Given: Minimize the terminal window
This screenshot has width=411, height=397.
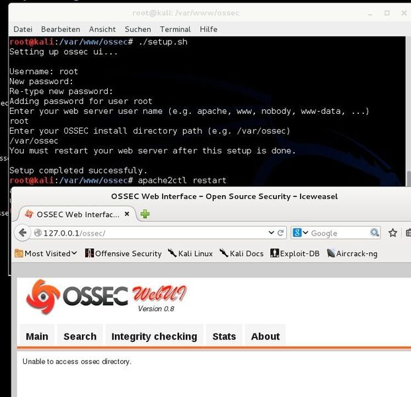Looking at the screenshot, I should point(370,13).
